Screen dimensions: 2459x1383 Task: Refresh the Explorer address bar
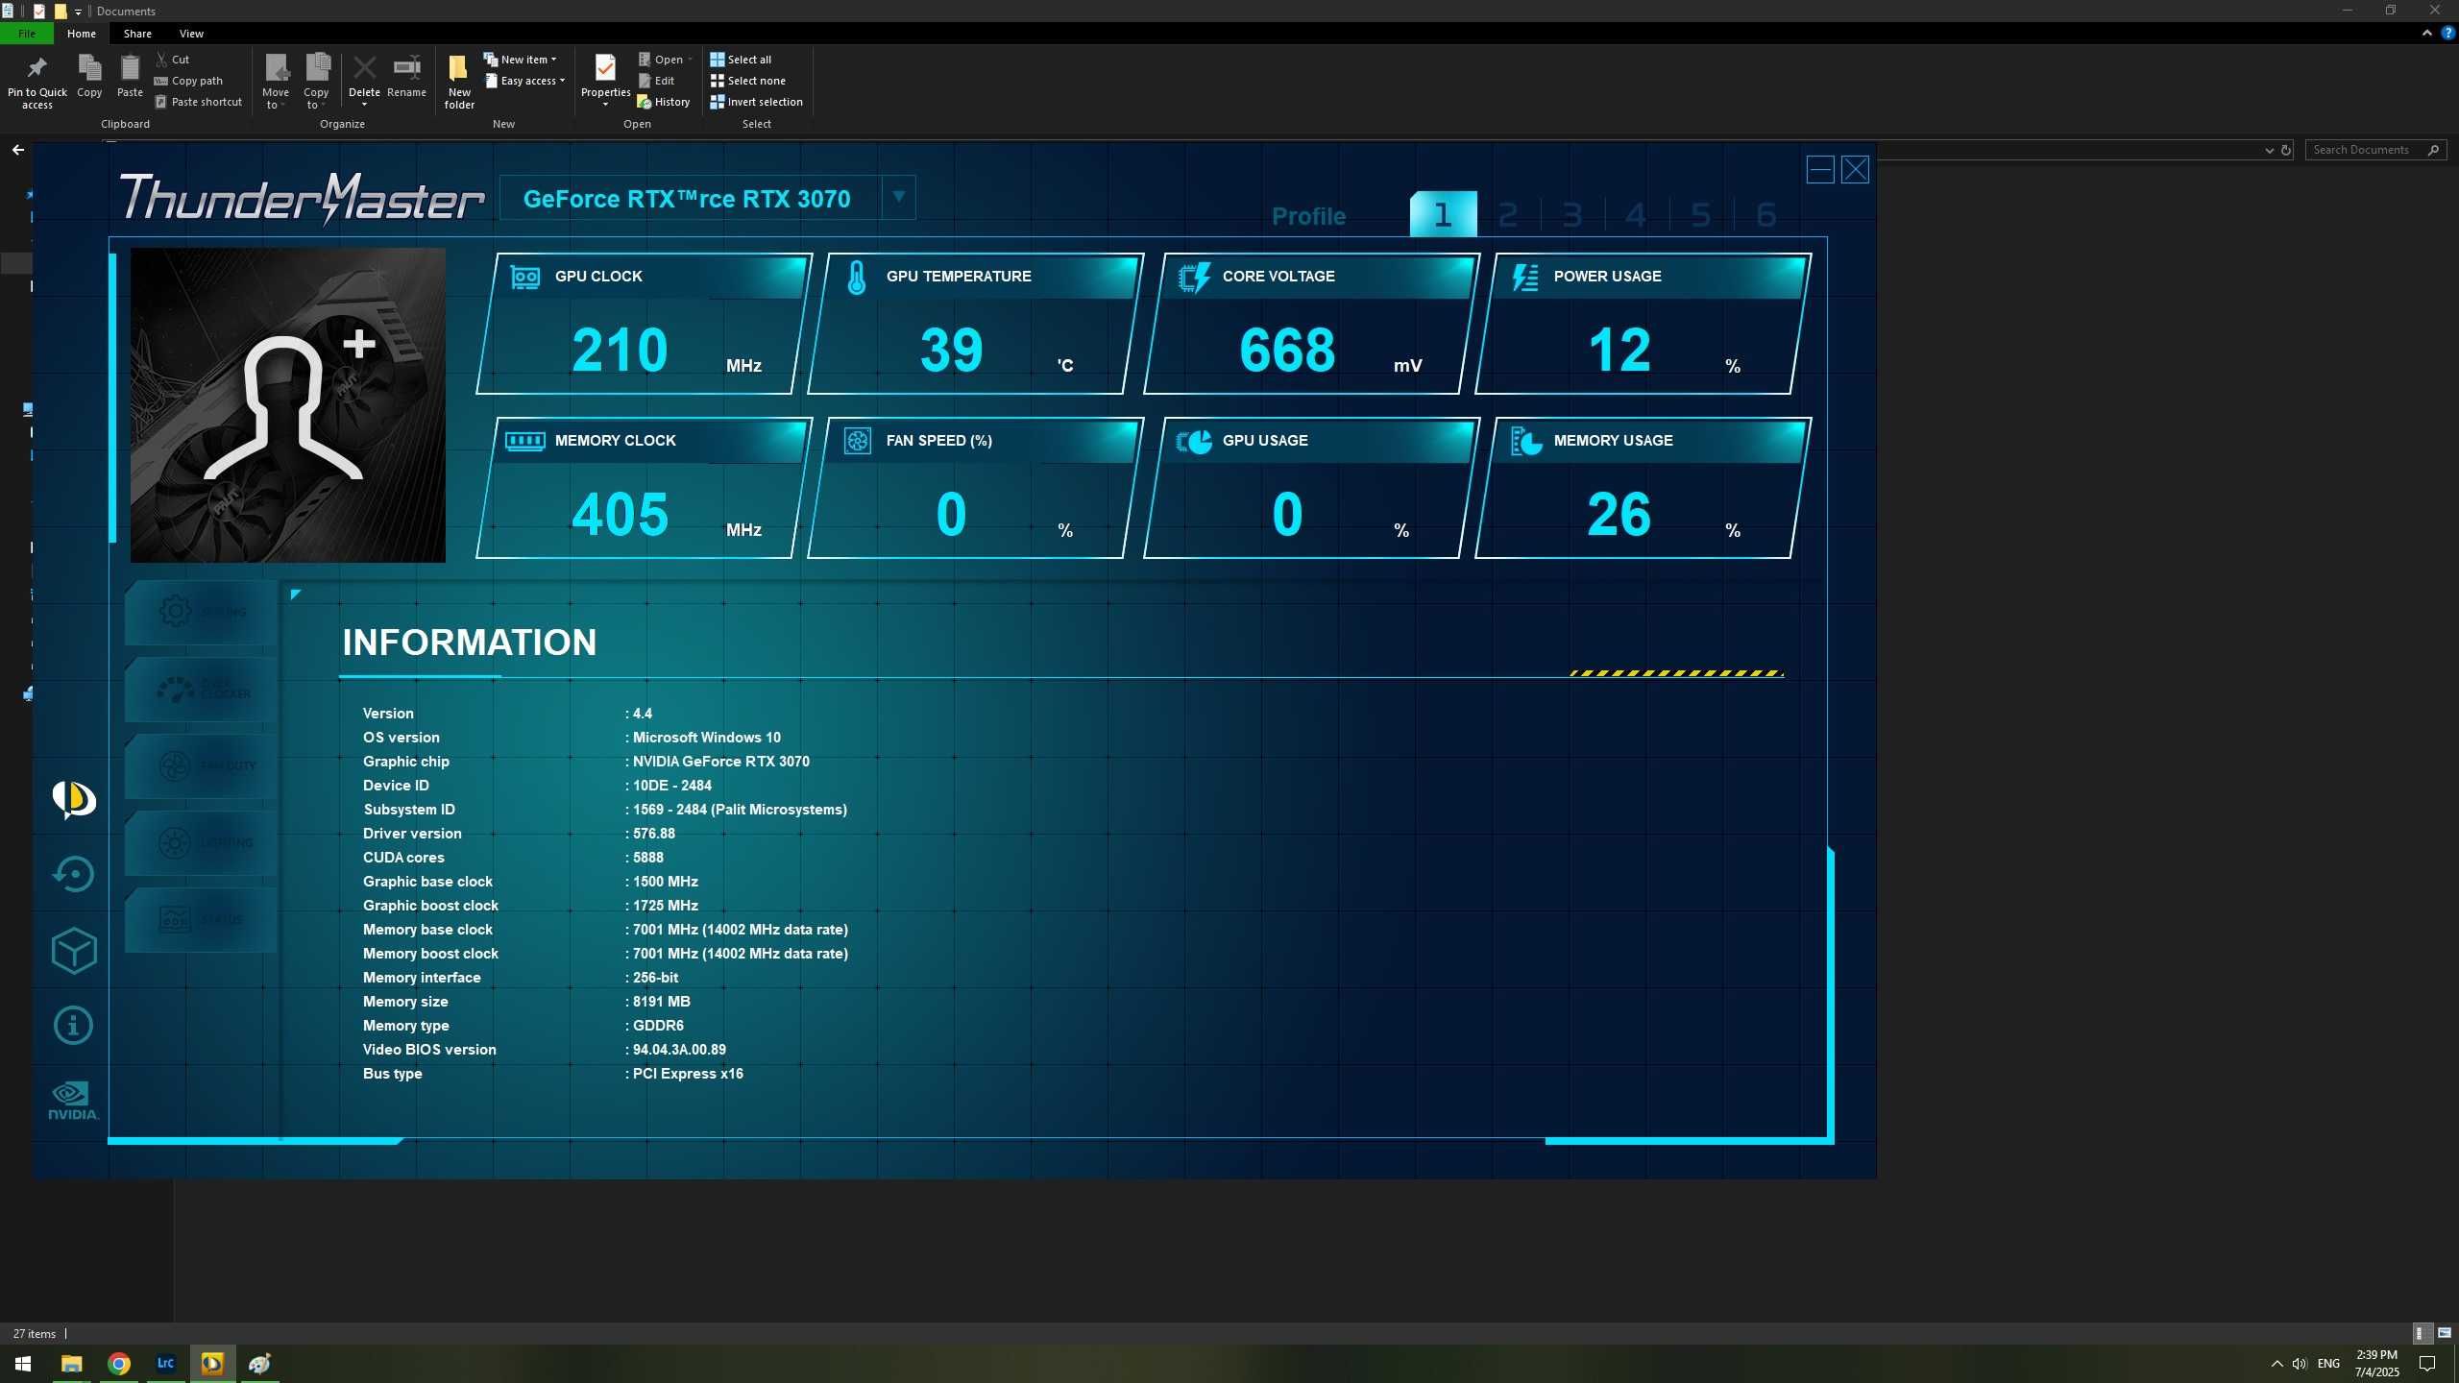click(2286, 150)
